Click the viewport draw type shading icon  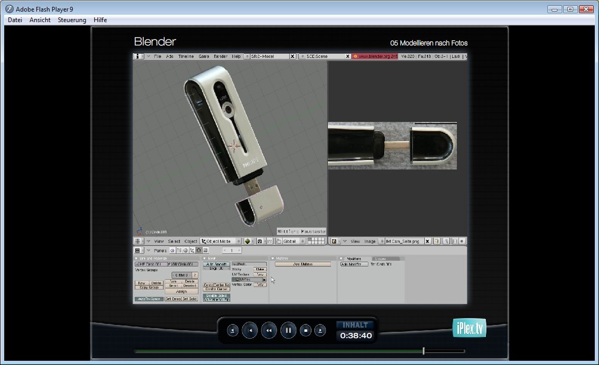coord(248,241)
